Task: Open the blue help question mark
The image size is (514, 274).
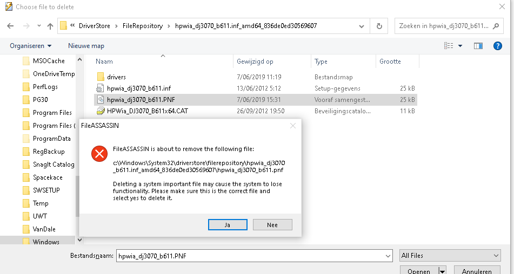Action: 498,46
